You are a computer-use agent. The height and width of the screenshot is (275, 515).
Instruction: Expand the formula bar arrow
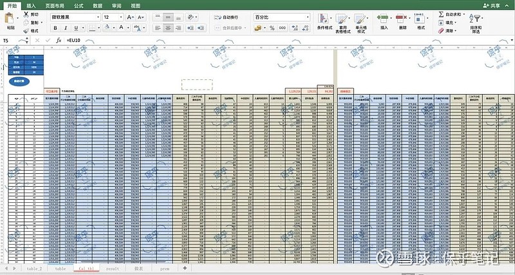click(x=512, y=40)
